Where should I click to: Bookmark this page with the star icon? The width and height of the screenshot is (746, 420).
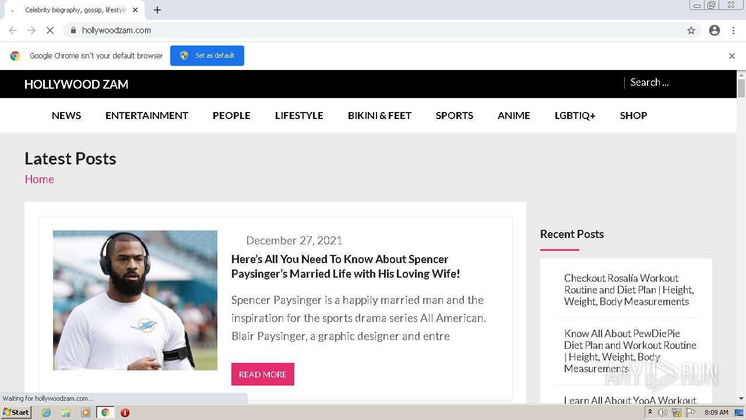point(691,30)
